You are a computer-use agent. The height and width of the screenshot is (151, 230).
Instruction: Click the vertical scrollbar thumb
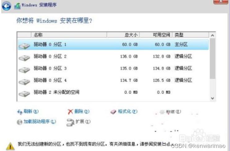[212, 59]
